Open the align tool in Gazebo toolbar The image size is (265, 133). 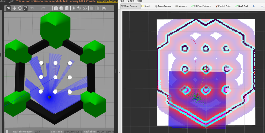point(104,8)
